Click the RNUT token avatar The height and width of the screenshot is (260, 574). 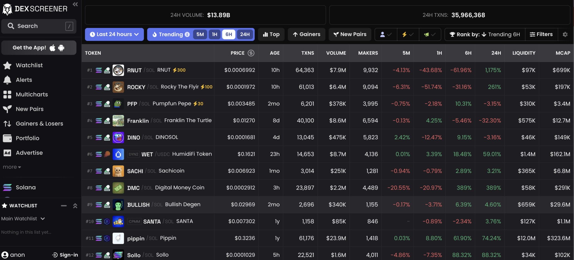point(118,70)
